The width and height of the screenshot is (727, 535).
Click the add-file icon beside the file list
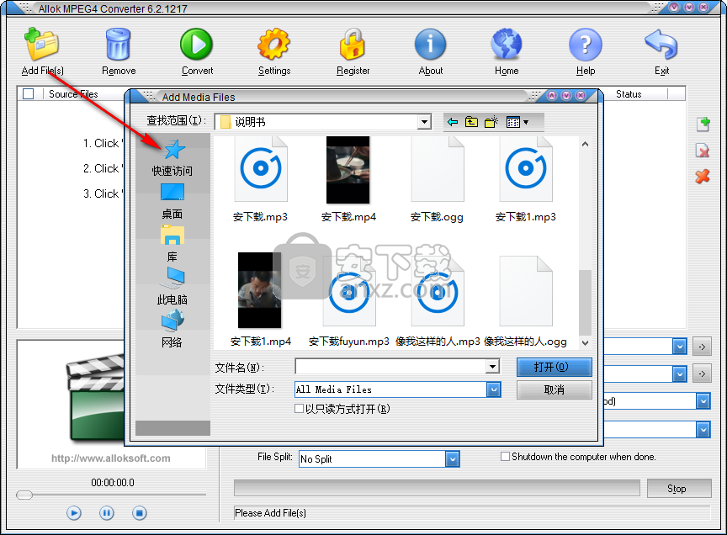coord(703,124)
